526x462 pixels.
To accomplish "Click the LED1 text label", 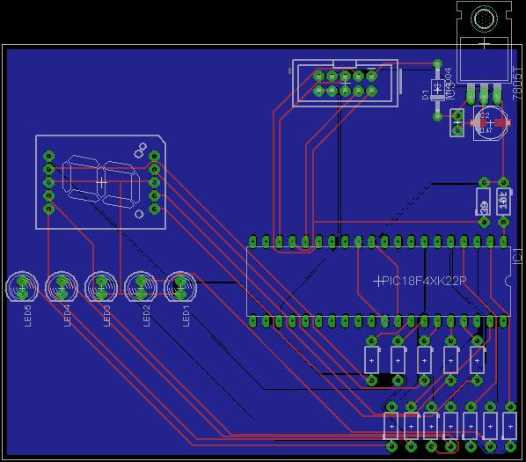I will [x=186, y=316].
